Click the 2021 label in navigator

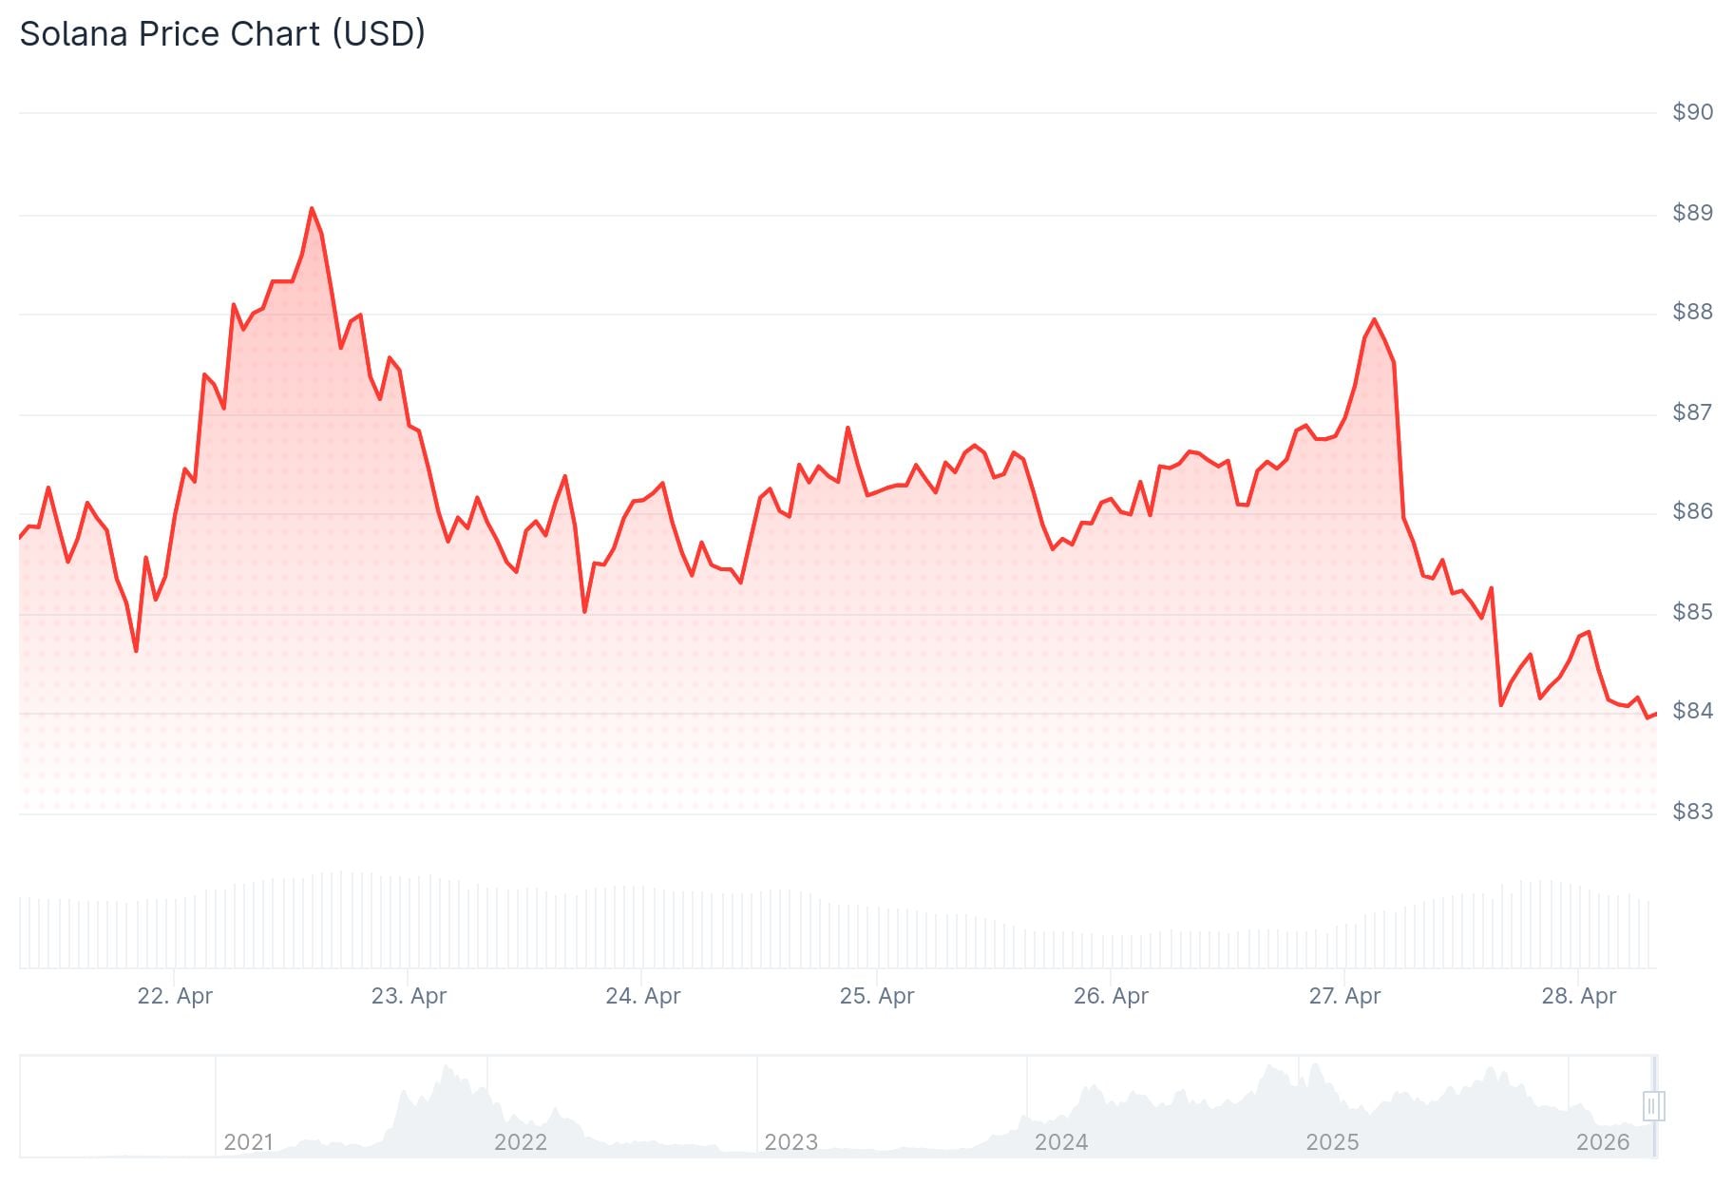pos(248,1142)
